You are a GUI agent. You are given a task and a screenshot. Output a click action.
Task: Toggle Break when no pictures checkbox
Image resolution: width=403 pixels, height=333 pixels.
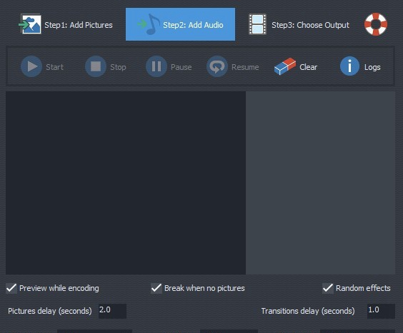coord(156,288)
